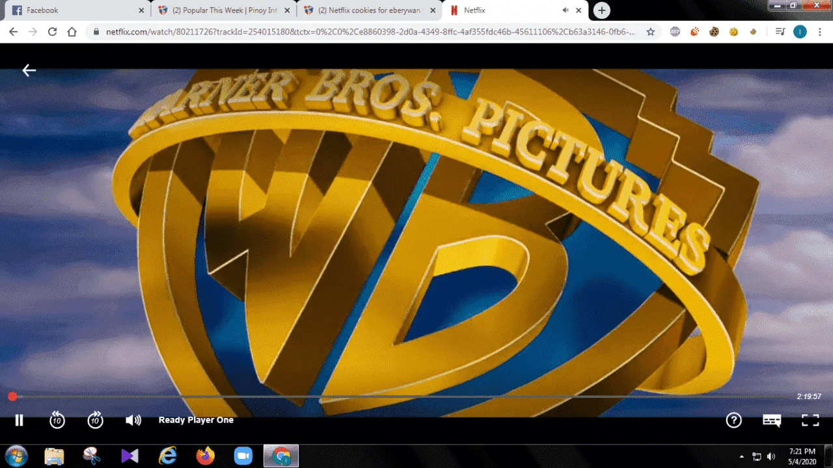Image resolution: width=833 pixels, height=468 pixels.
Task: Close the Netflix cookies tab
Action: click(x=433, y=10)
